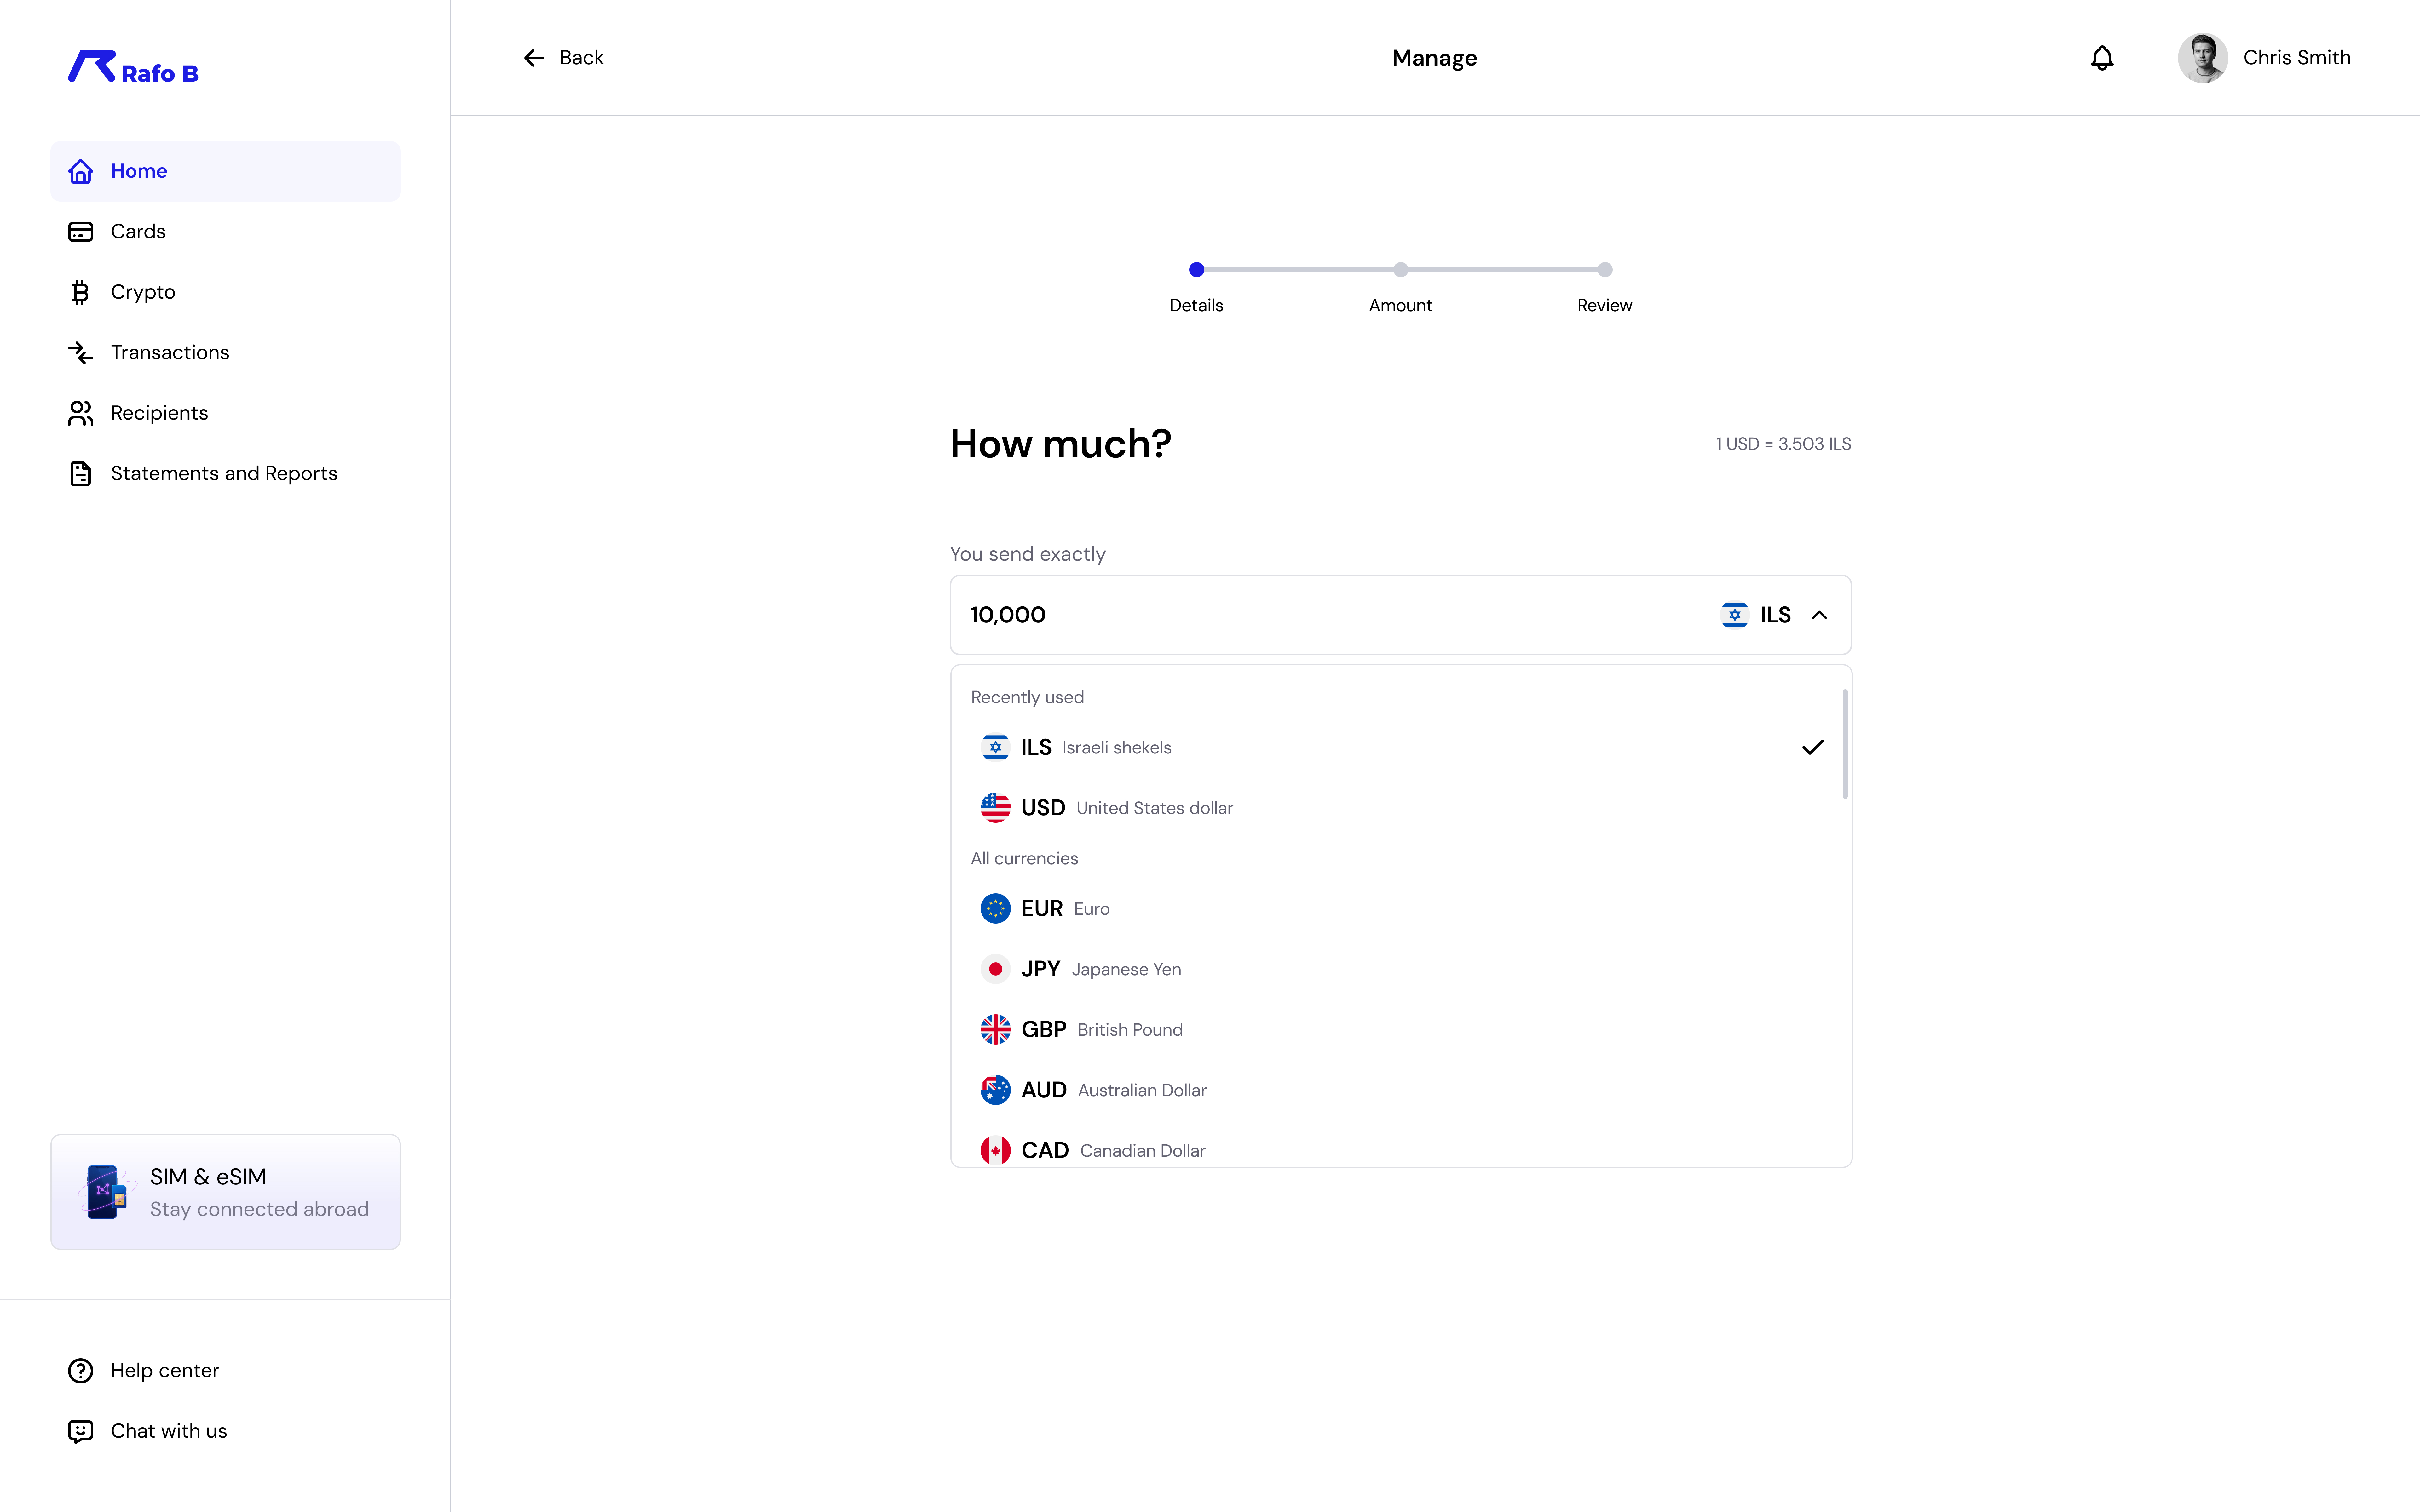
Task: Open Statements and Reports
Action: (223, 473)
